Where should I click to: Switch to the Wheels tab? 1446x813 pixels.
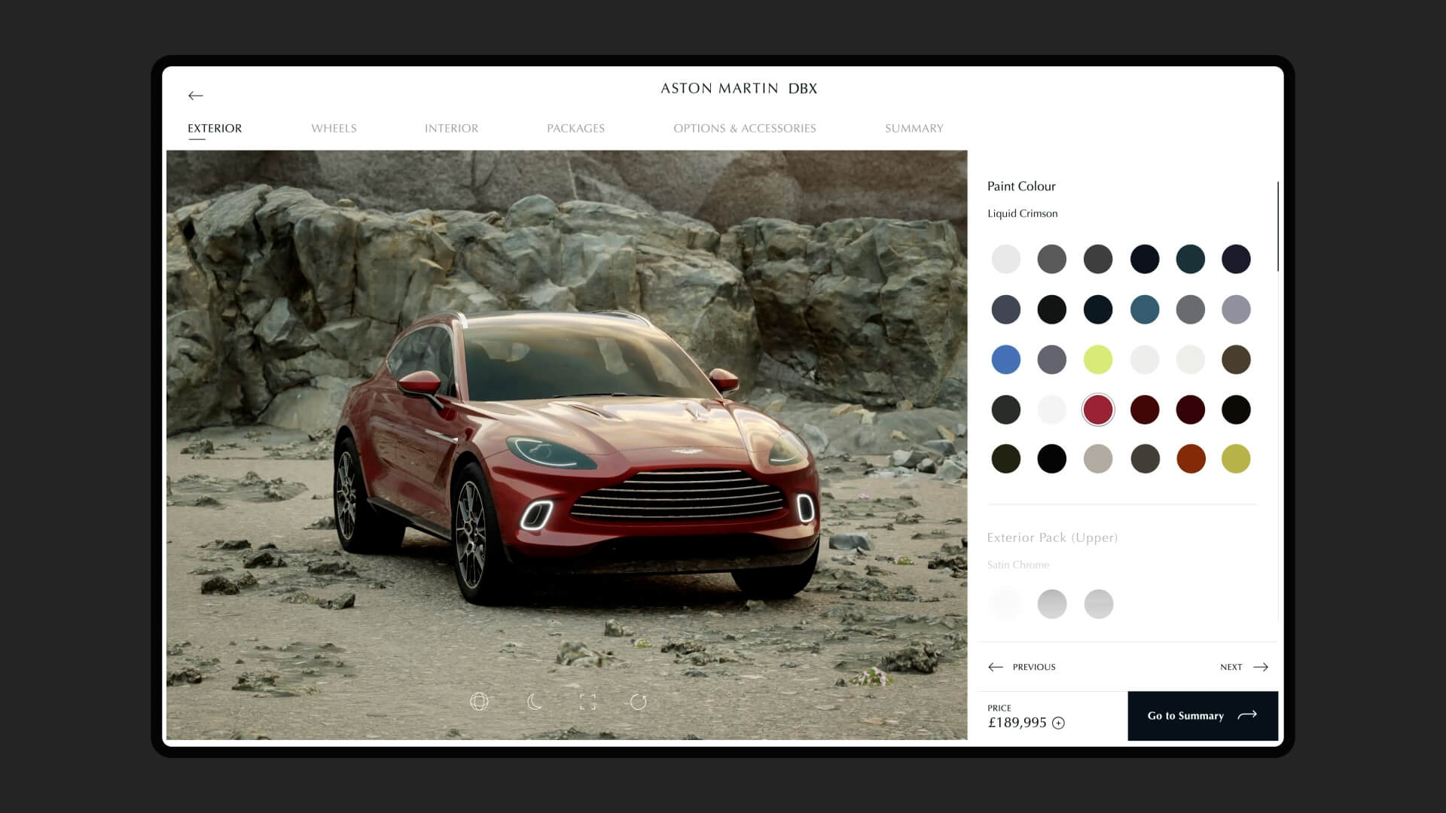(334, 129)
